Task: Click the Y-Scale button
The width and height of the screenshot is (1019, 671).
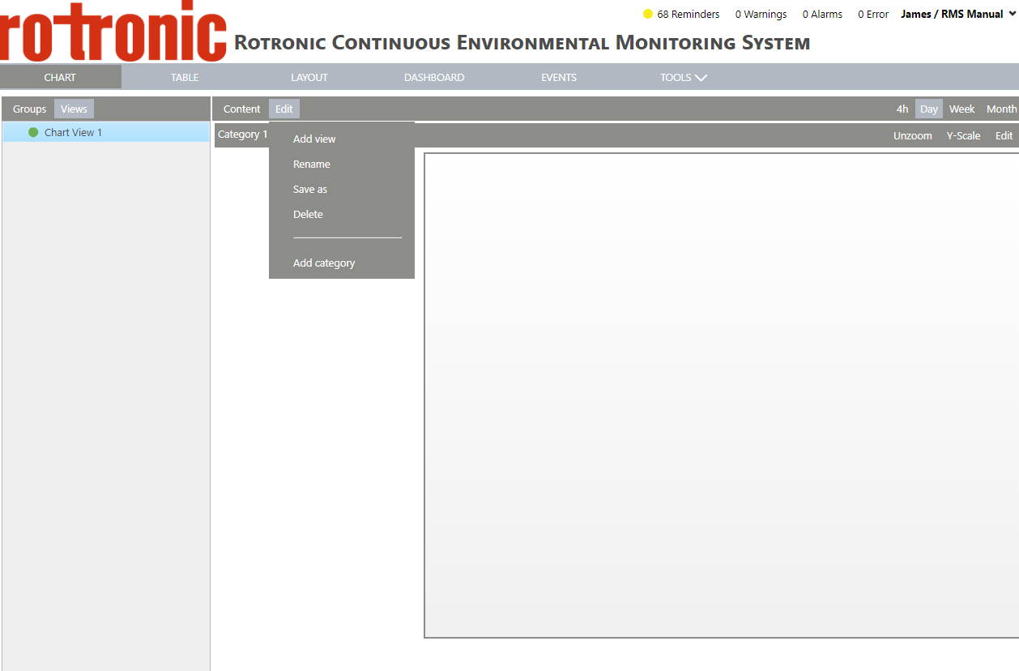Action: click(963, 135)
